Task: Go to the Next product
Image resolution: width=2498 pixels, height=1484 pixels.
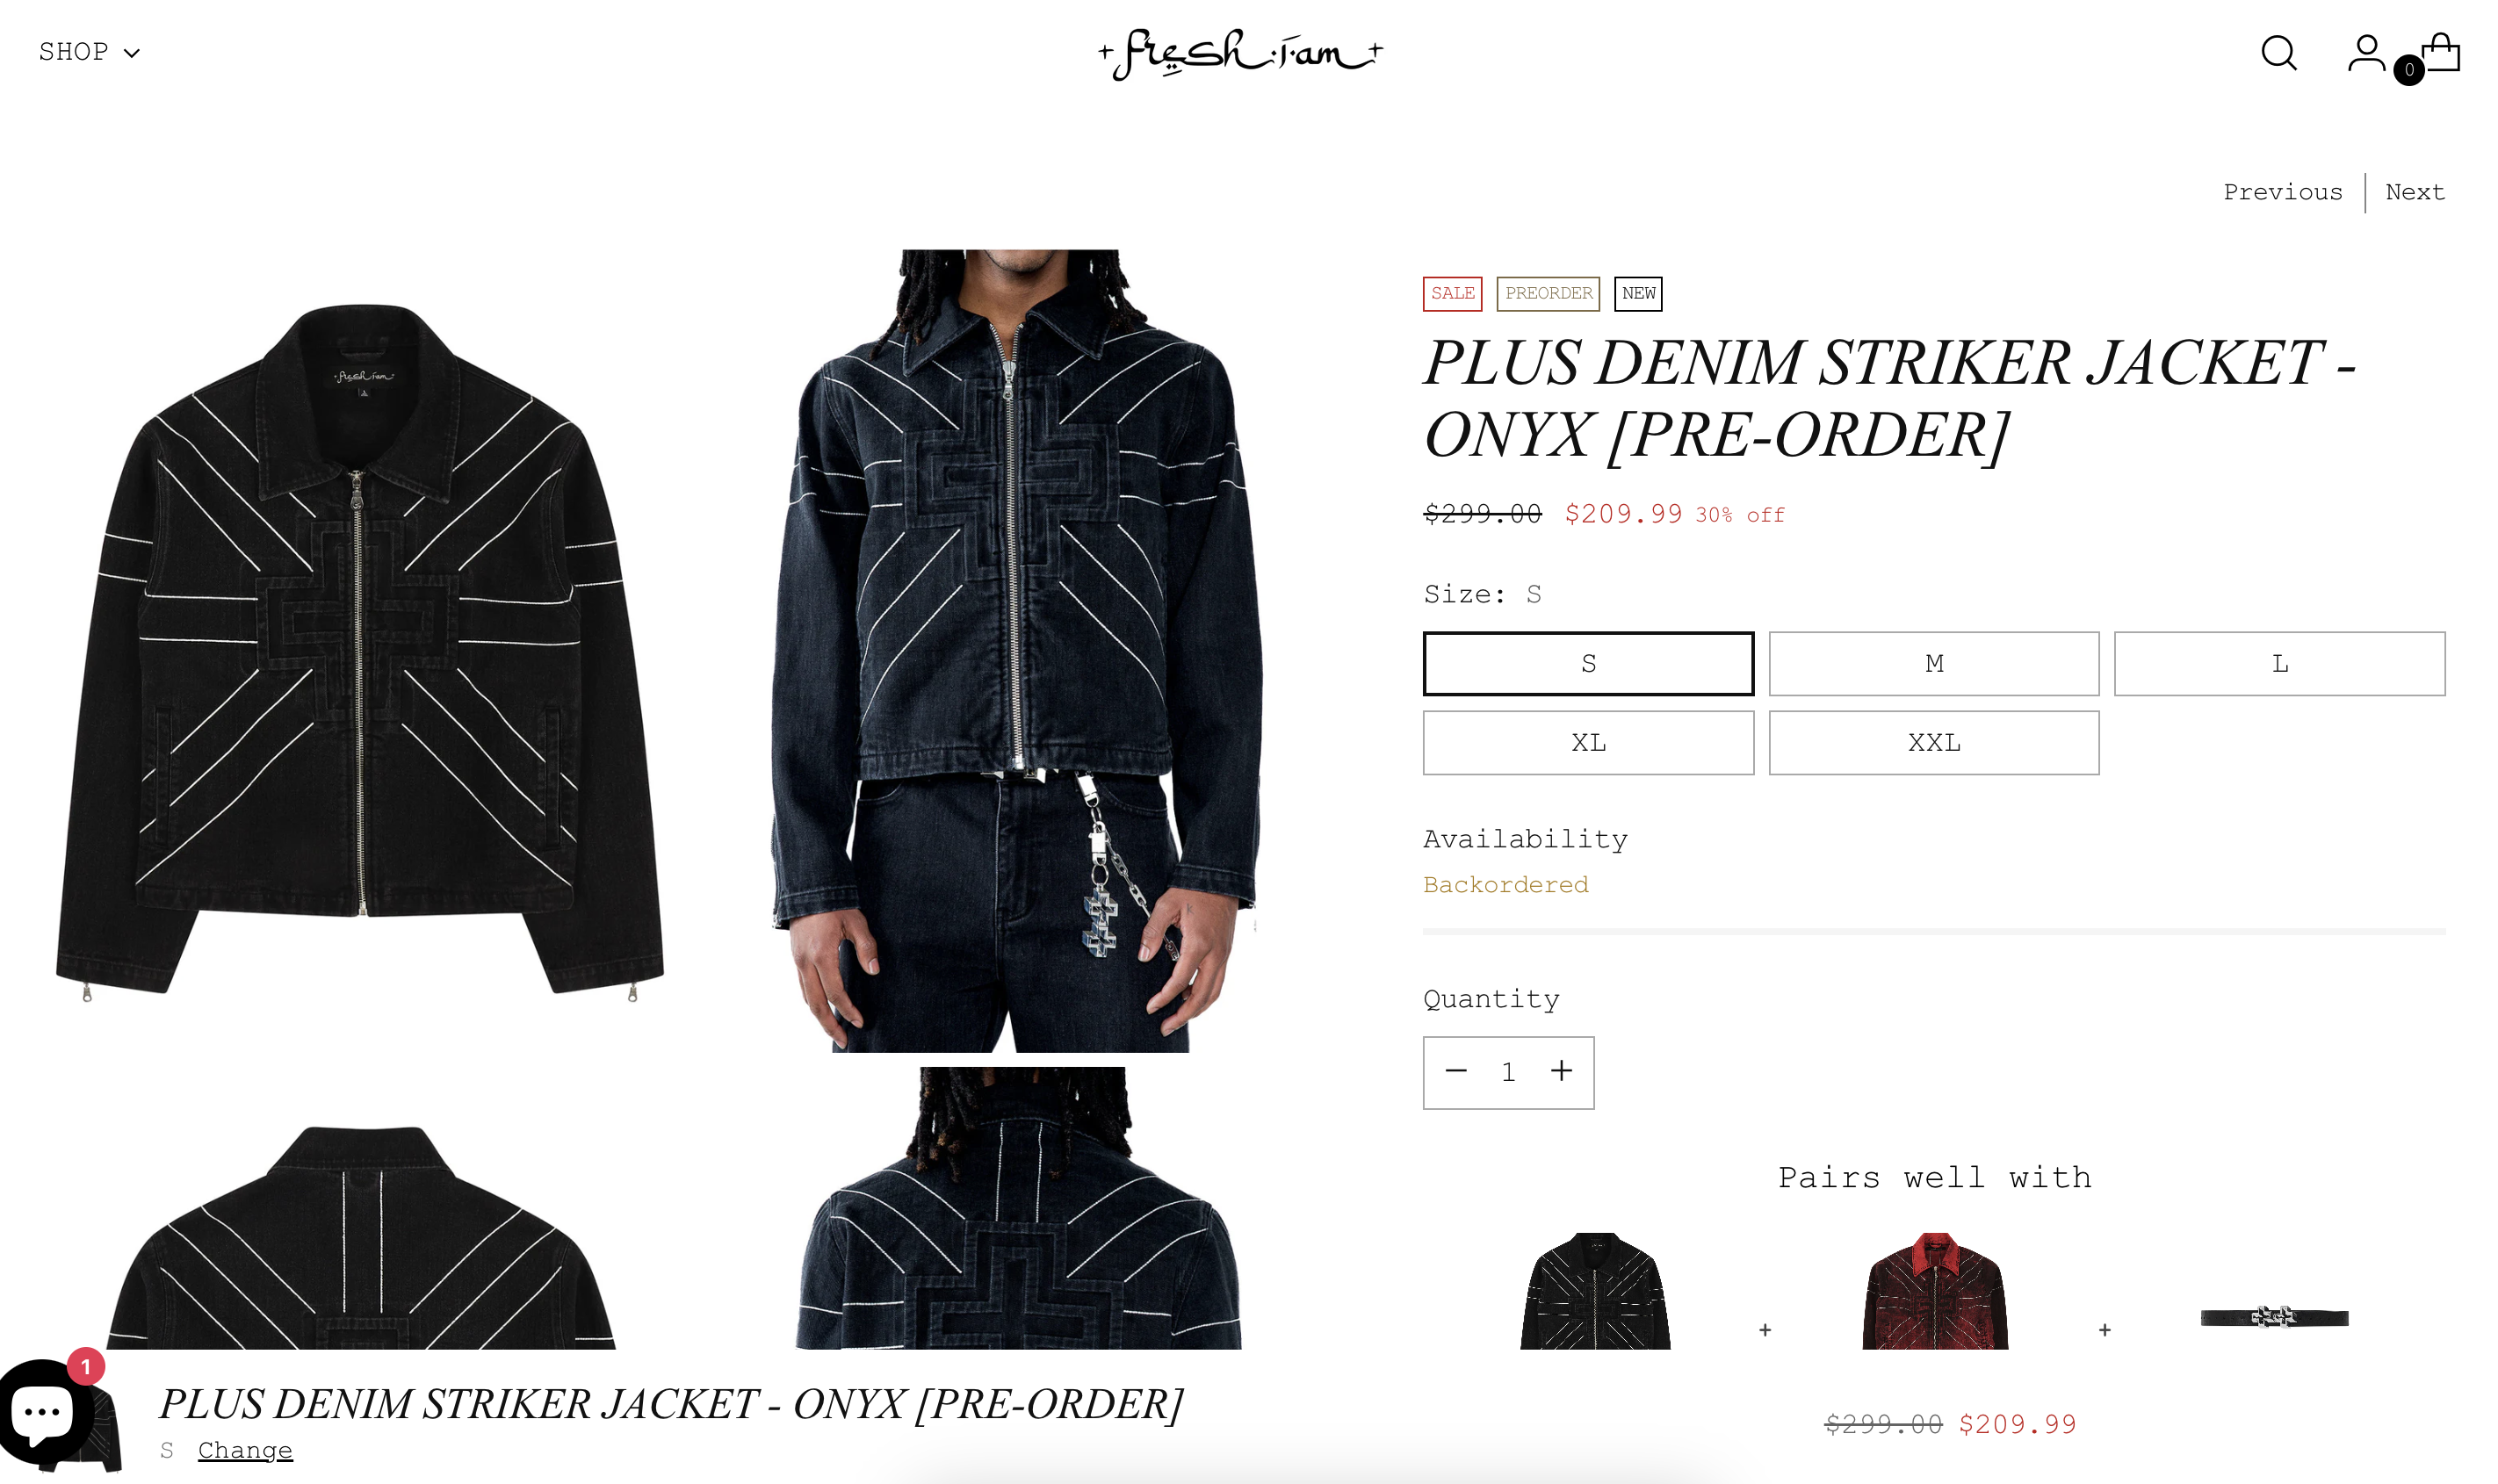Action: click(2414, 192)
